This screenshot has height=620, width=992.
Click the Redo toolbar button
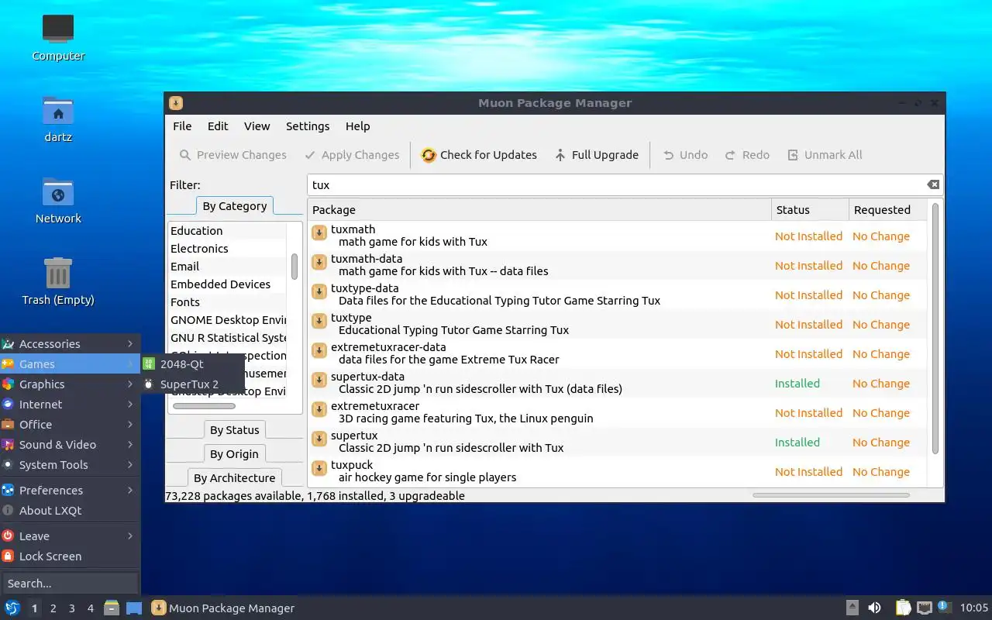(747, 155)
